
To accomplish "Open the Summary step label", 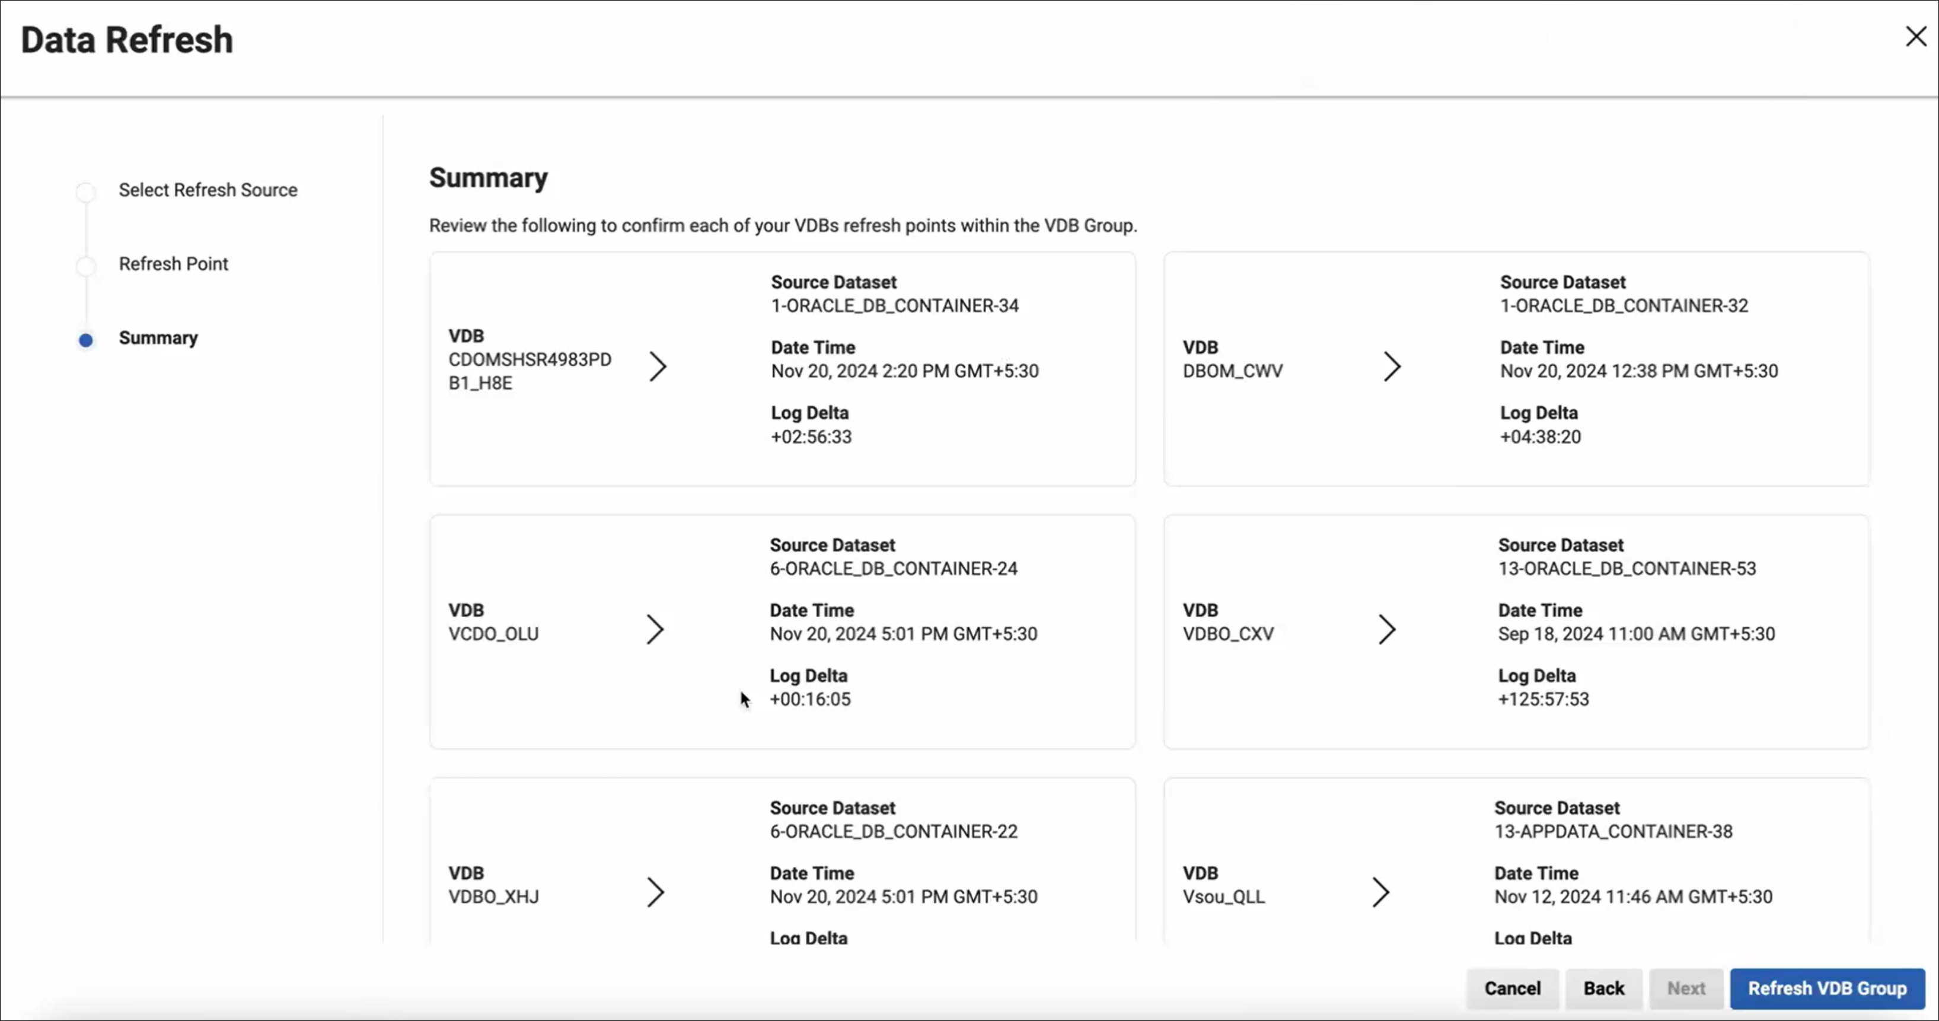I will (158, 338).
